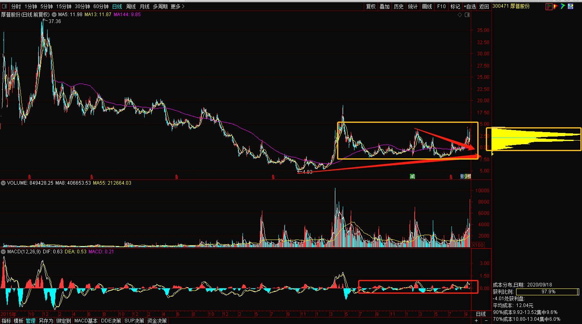This screenshot has width=582, height=324.
Task: Click the 厚普股份(日线.前复权) chart title
Action: pyautogui.click(x=25, y=15)
